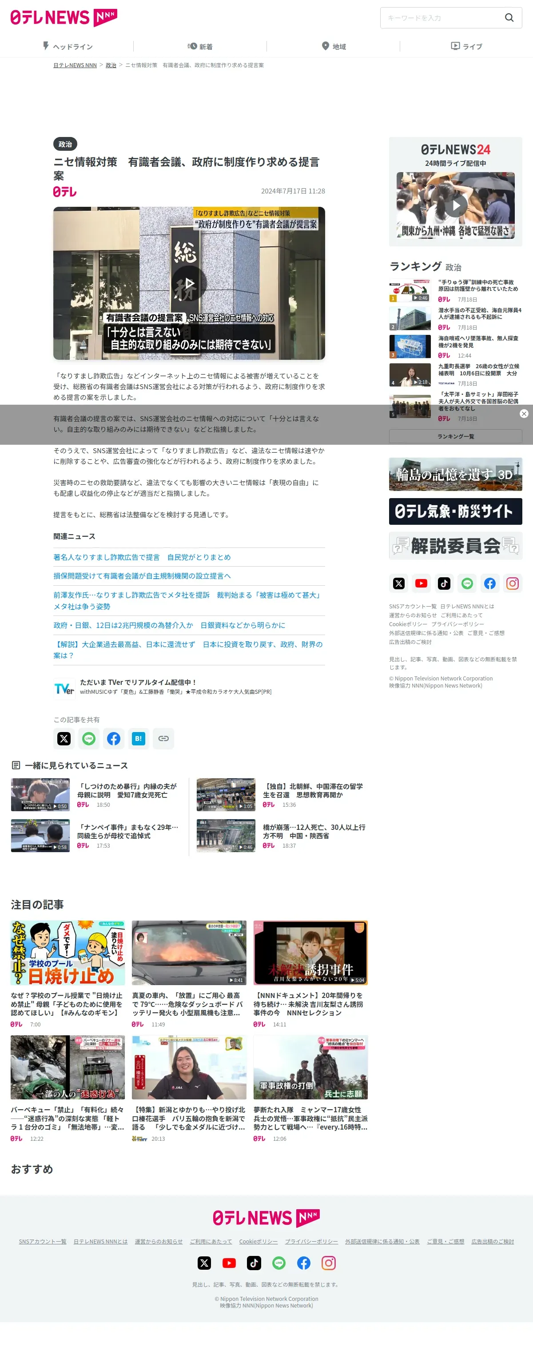The image size is (533, 1360).
Task: Click footer SNSアカウント一覧 link
Action: click(x=43, y=1241)
